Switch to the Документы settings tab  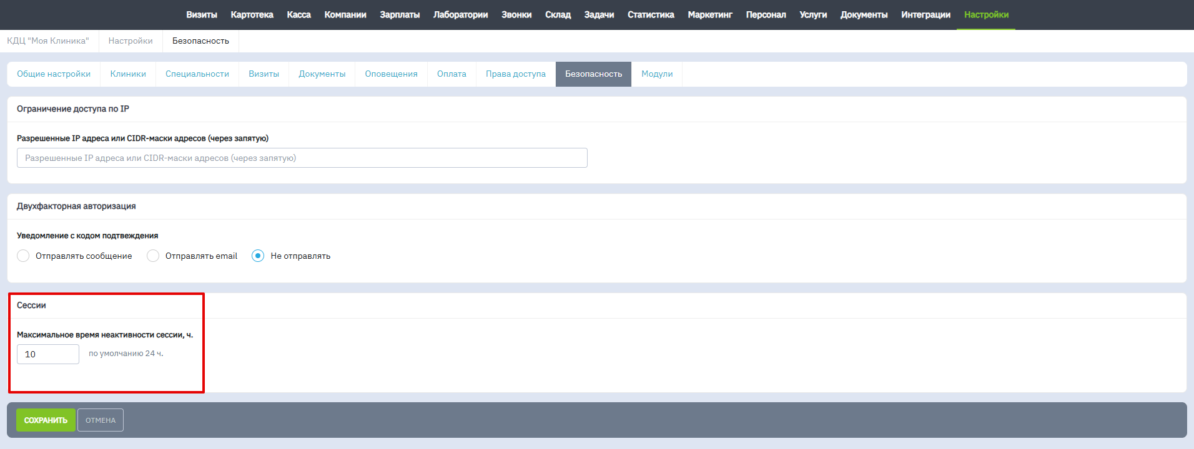pos(322,74)
